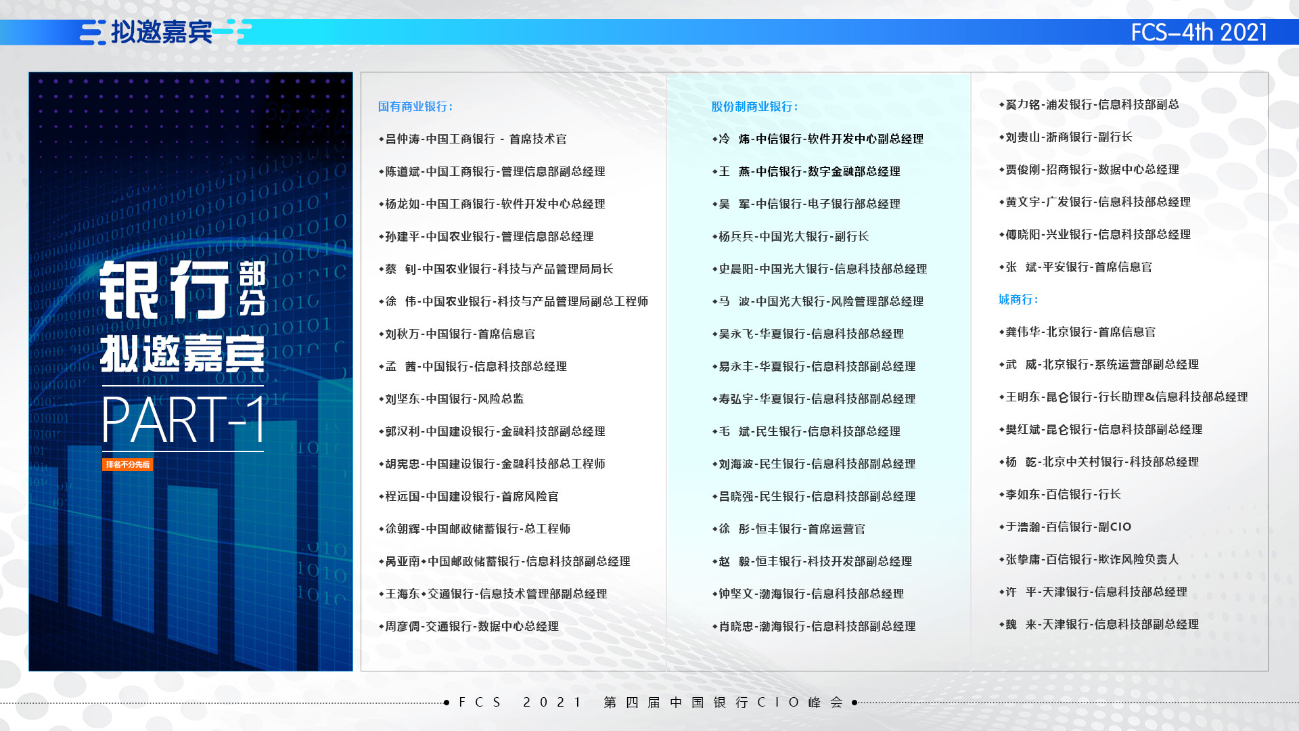The height and width of the screenshot is (731, 1299).
Task: Click 孟茜-中国银行 entry
Action: [x=473, y=366]
